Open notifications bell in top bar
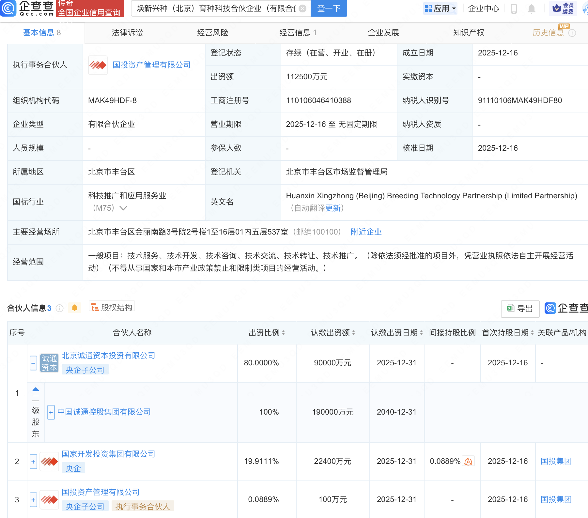588x518 pixels. tap(531, 9)
